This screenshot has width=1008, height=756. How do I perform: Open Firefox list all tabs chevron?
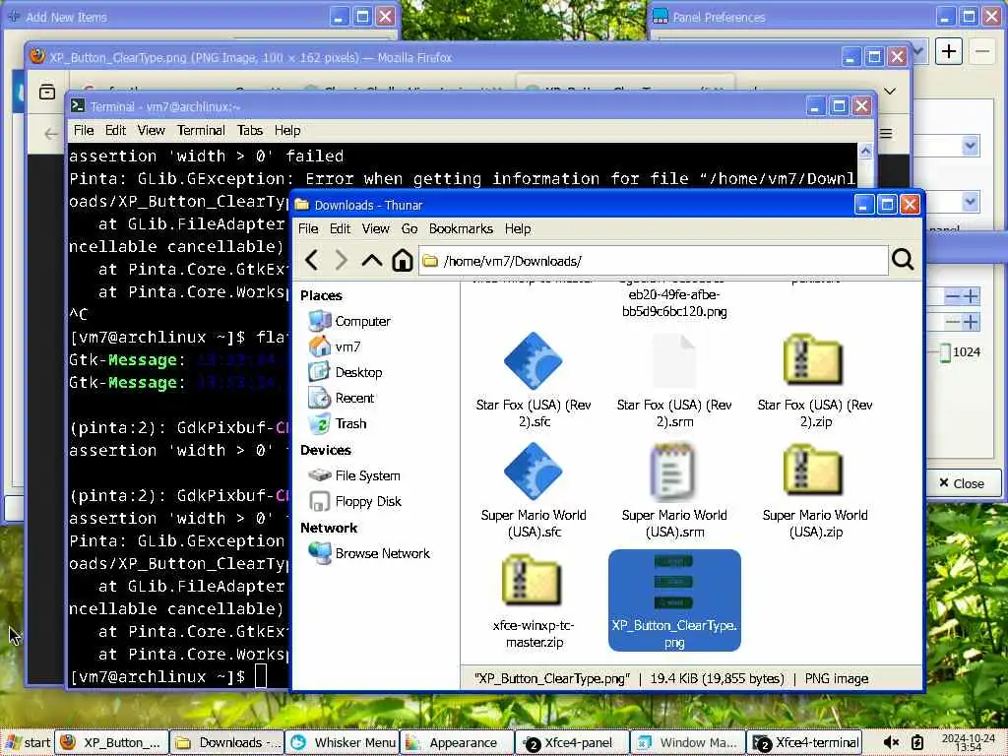[x=890, y=92]
